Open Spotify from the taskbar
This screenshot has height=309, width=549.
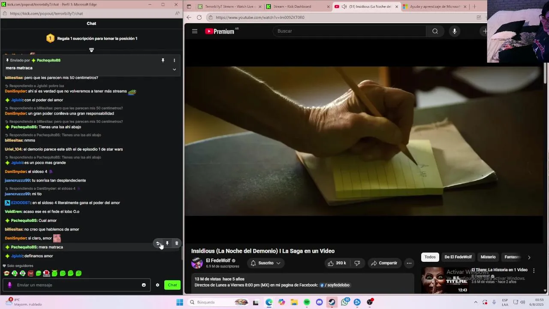click(307, 302)
